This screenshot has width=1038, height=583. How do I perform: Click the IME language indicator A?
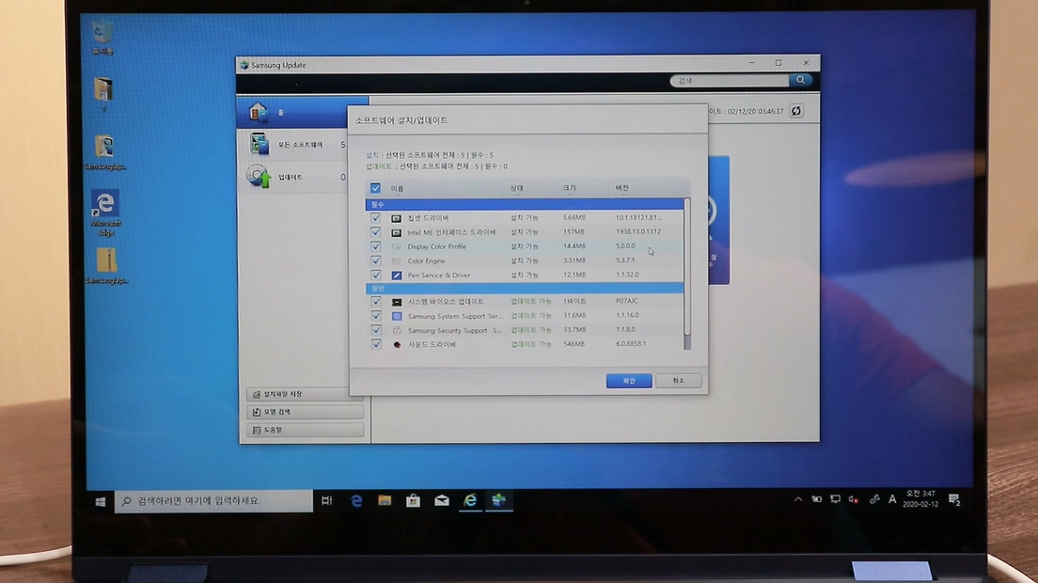click(892, 499)
